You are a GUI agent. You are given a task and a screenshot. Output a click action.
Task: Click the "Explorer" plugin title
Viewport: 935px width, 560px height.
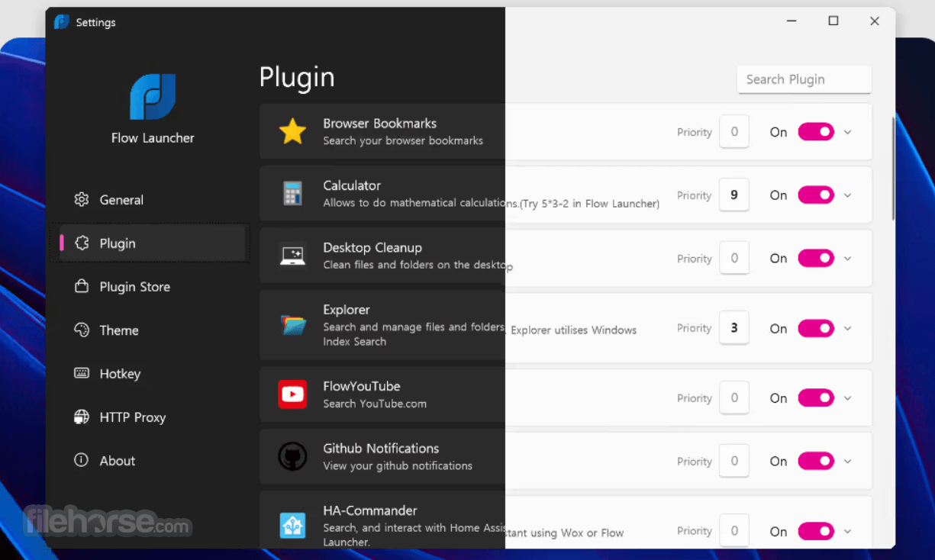click(347, 310)
